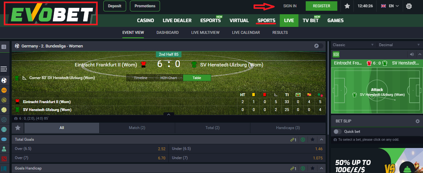Select the basketball icon in left sidebar

[4, 90]
